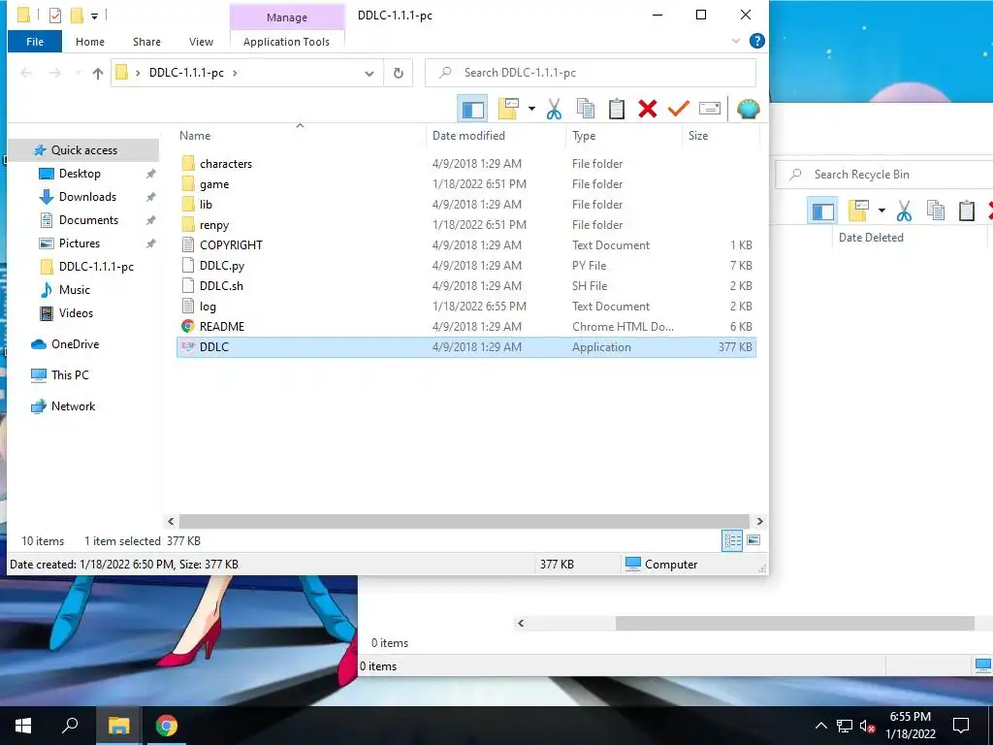Click the Customize Quick Access Toolbar arrow
Image resolution: width=993 pixels, height=745 pixels.
coord(94,16)
